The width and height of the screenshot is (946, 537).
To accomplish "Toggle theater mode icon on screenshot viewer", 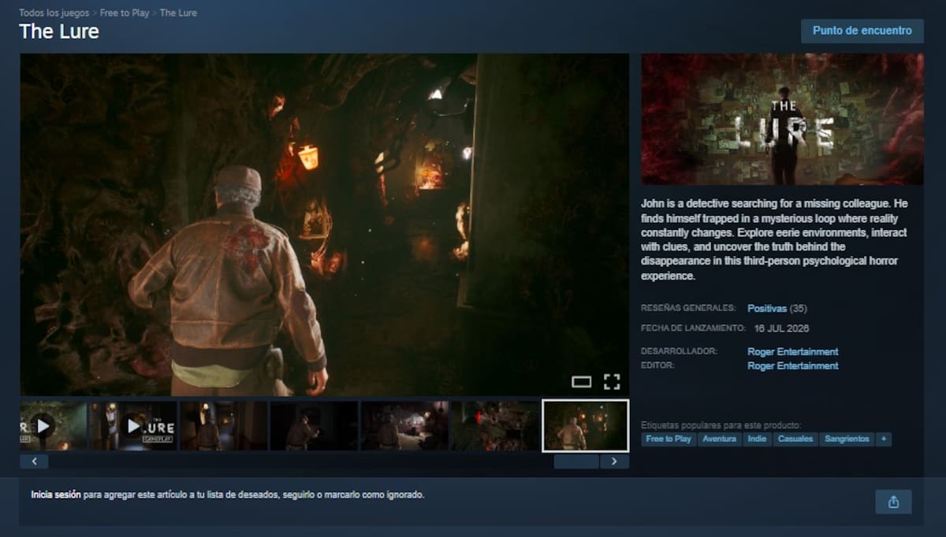I will (x=581, y=382).
